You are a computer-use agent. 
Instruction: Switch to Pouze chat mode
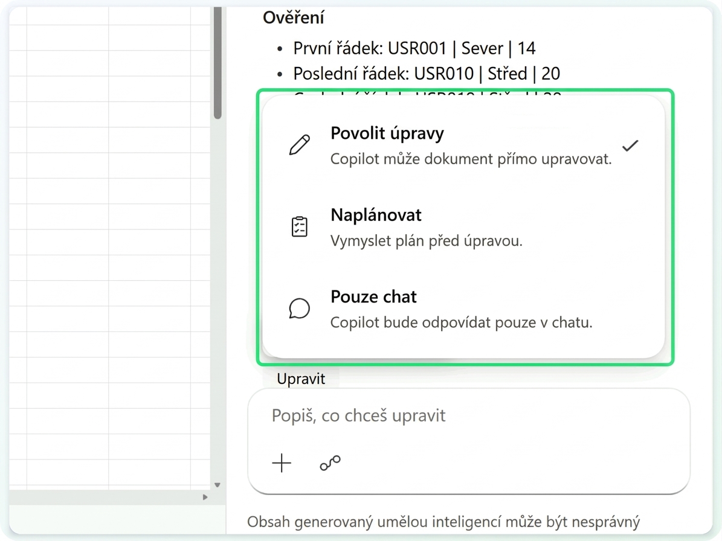click(x=463, y=309)
